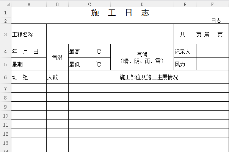Screen dimensions: 229x152
Task: Select column F header
Action: point(212,4)
